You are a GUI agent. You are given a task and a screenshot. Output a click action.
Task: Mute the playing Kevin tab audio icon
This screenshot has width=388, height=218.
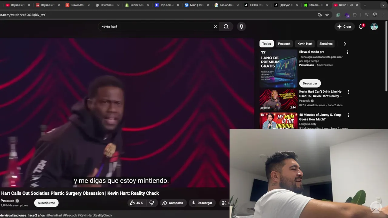pos(351,5)
